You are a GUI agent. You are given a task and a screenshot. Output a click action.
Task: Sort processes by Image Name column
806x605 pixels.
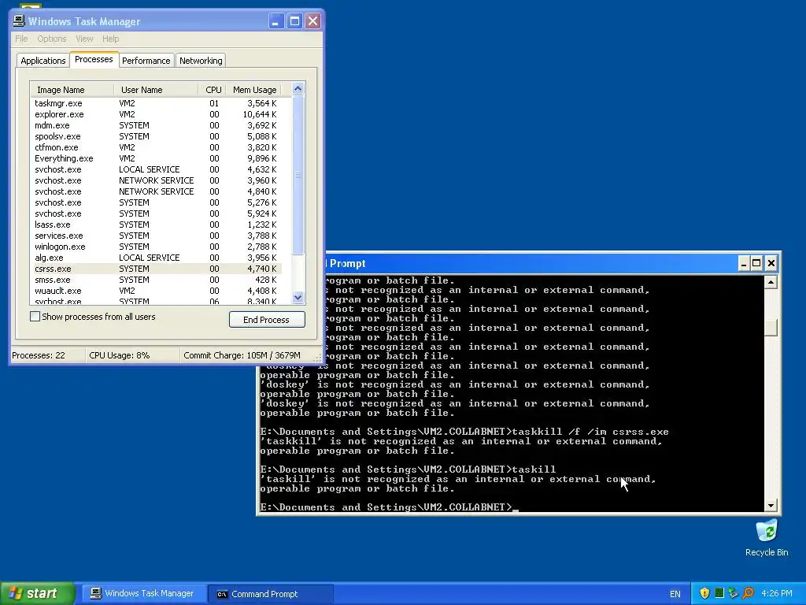point(72,90)
